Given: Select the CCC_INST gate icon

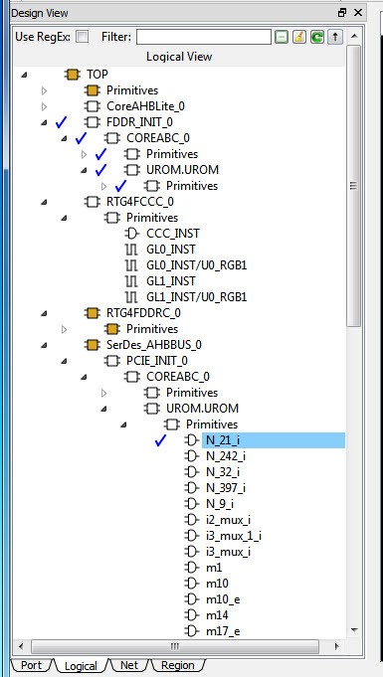Looking at the screenshot, I should coord(131,234).
